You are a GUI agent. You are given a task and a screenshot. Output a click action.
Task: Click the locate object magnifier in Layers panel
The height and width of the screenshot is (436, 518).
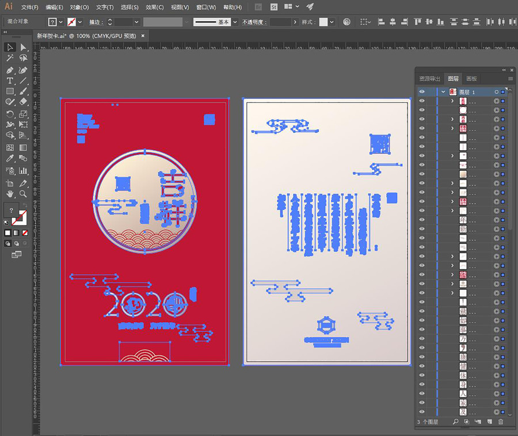click(456, 422)
